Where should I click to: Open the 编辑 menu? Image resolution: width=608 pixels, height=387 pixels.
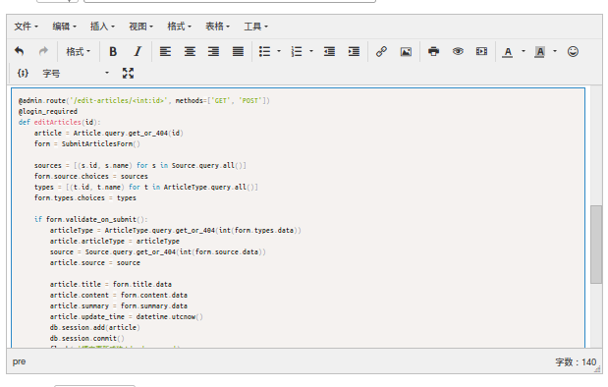pyautogui.click(x=65, y=27)
